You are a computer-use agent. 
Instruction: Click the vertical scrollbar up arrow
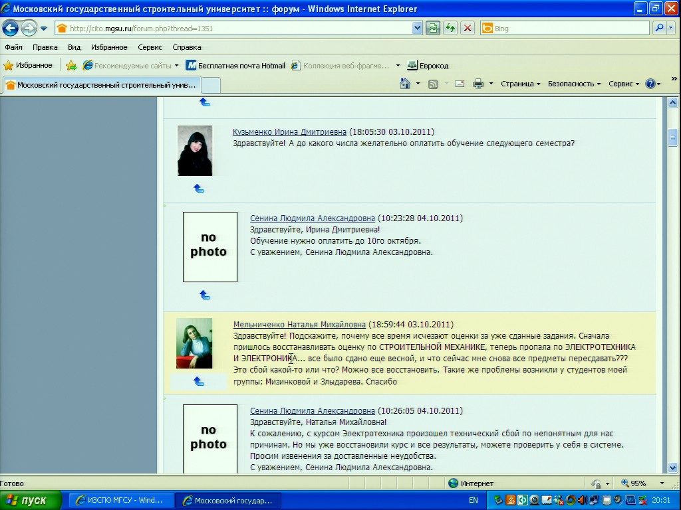pos(673,103)
